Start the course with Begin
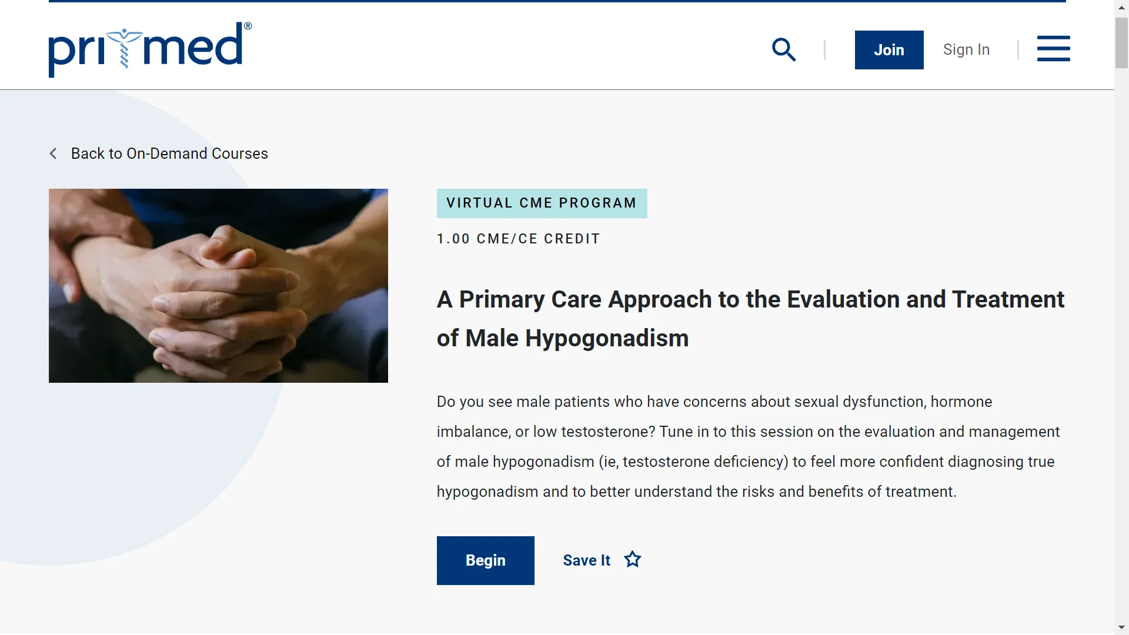This screenshot has width=1129, height=635. (x=485, y=560)
